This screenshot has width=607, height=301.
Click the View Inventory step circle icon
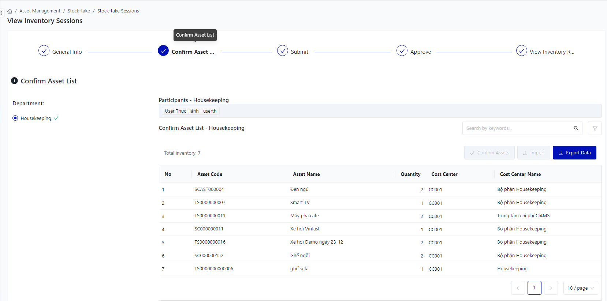coord(521,50)
